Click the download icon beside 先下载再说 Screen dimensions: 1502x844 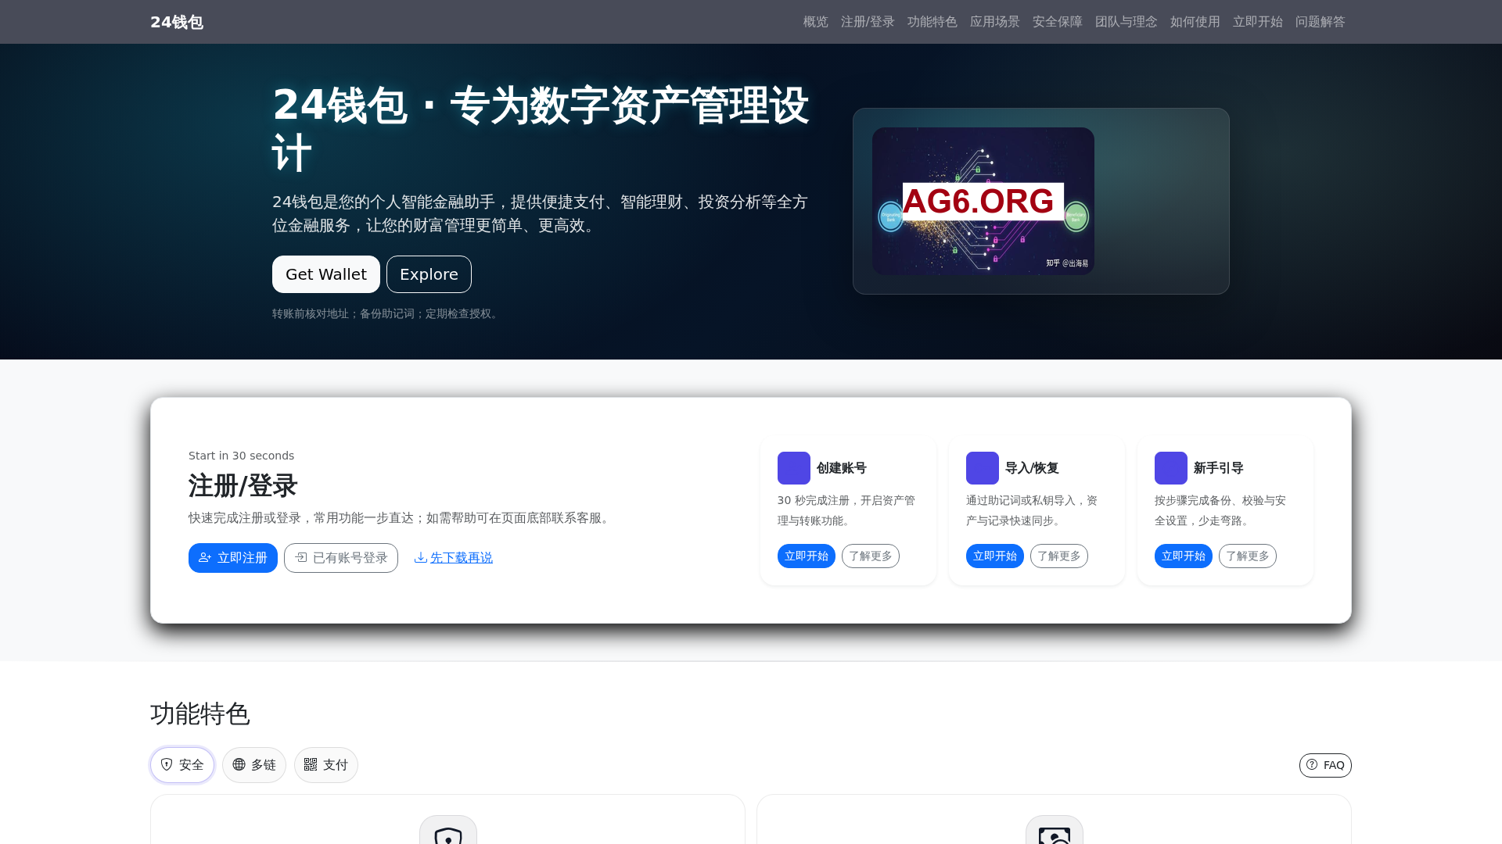pyautogui.click(x=421, y=557)
